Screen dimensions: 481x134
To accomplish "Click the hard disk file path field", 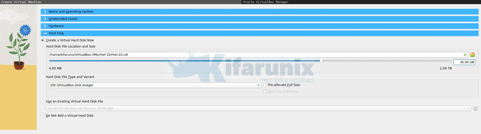I will pyautogui.click(x=258, y=55).
